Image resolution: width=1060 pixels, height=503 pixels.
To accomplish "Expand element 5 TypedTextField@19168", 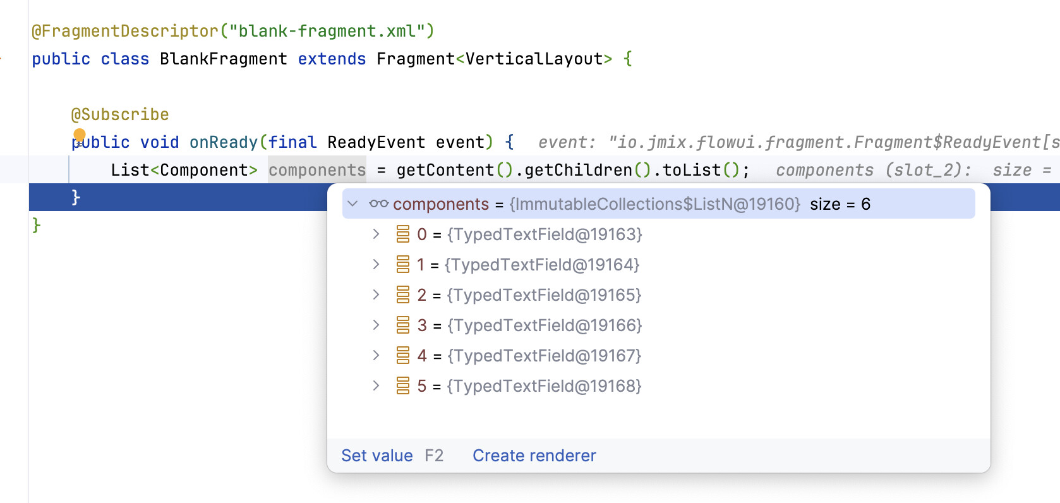I will pos(376,385).
